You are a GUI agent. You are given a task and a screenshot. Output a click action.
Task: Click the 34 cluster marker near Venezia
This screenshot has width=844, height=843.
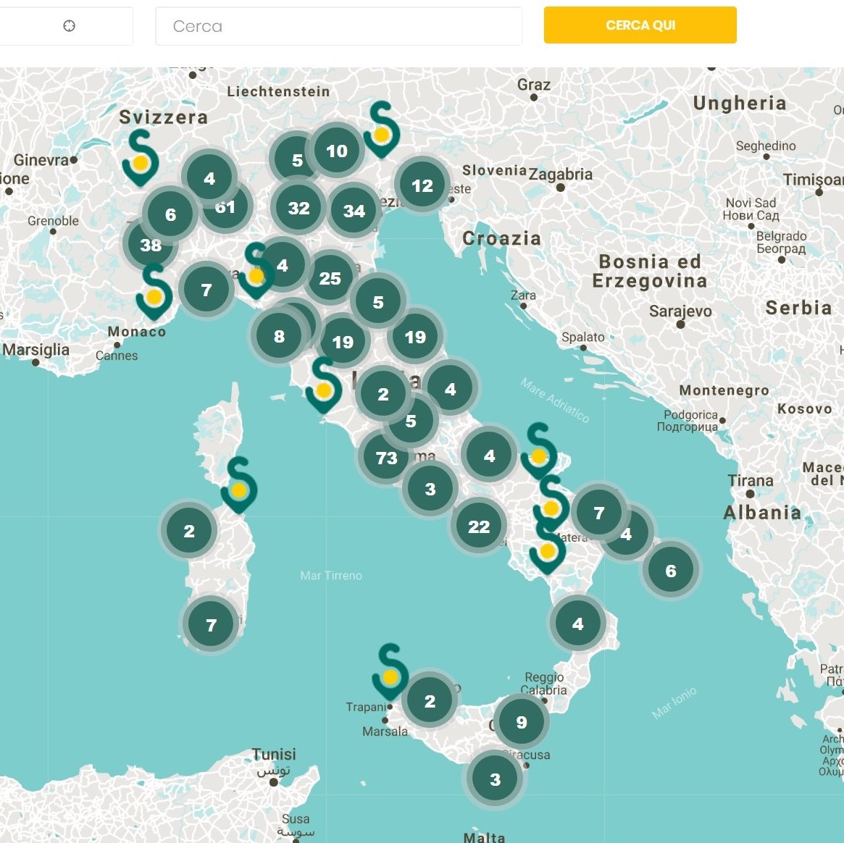[354, 211]
